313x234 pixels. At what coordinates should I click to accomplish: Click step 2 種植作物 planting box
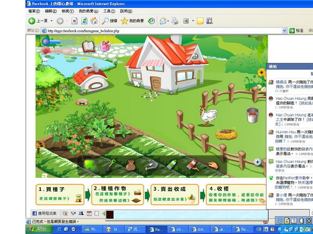tap(117, 194)
